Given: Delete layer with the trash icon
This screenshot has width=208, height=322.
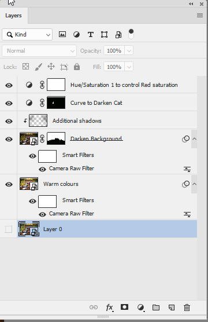Looking at the screenshot, I should [x=187, y=308].
